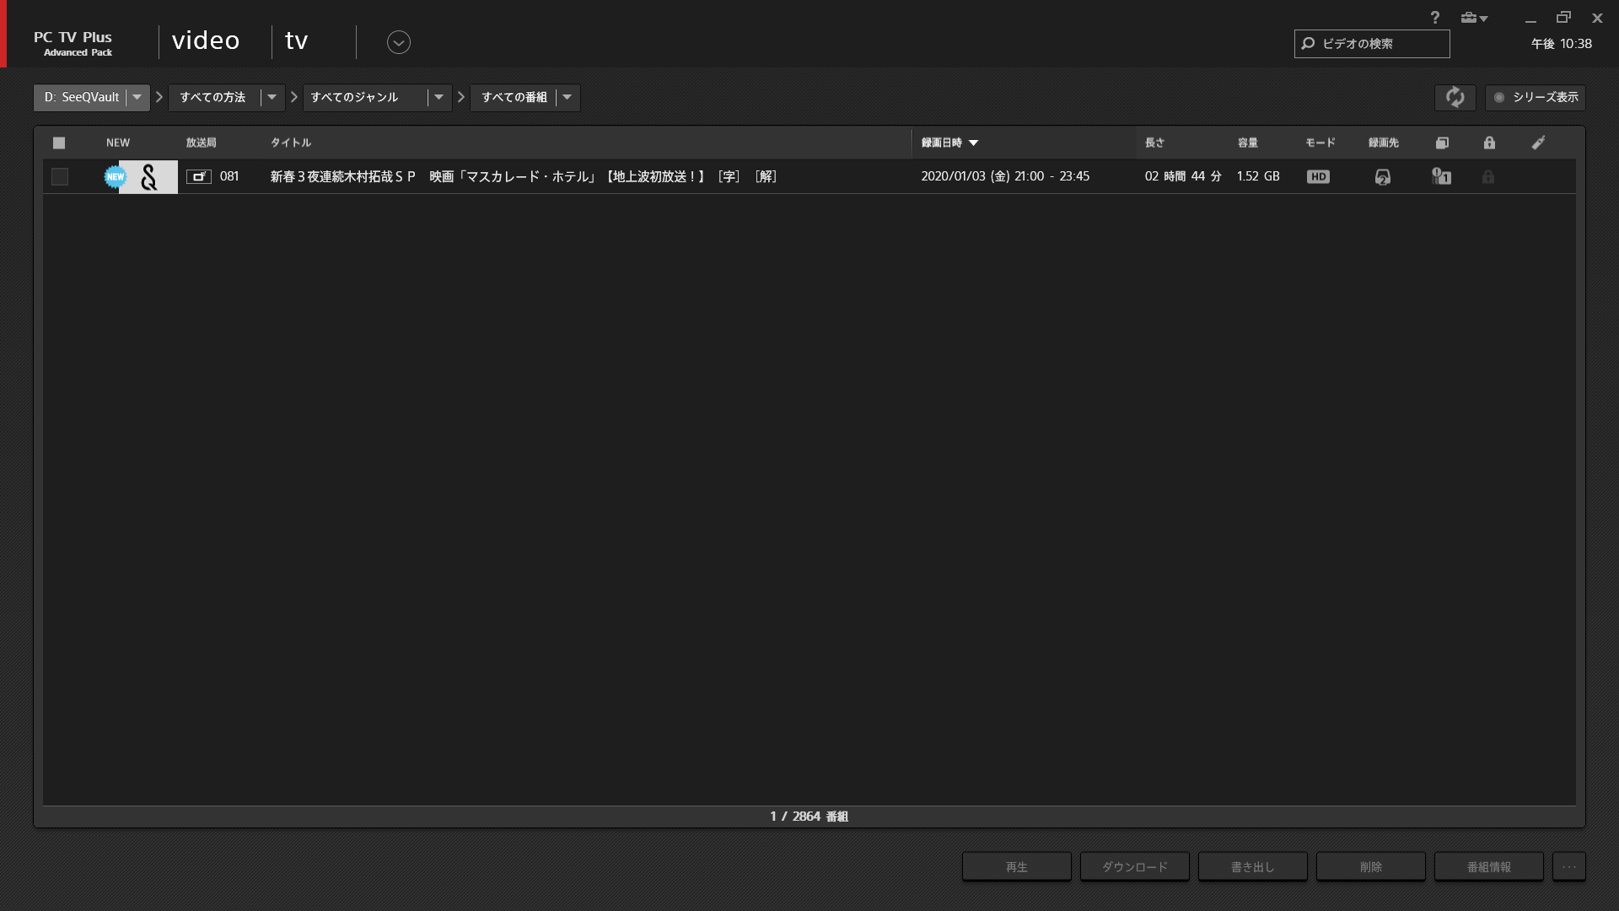1619x911 pixels.
Task: Check the Masquerade Hotel recording checkbox
Action: (60, 176)
